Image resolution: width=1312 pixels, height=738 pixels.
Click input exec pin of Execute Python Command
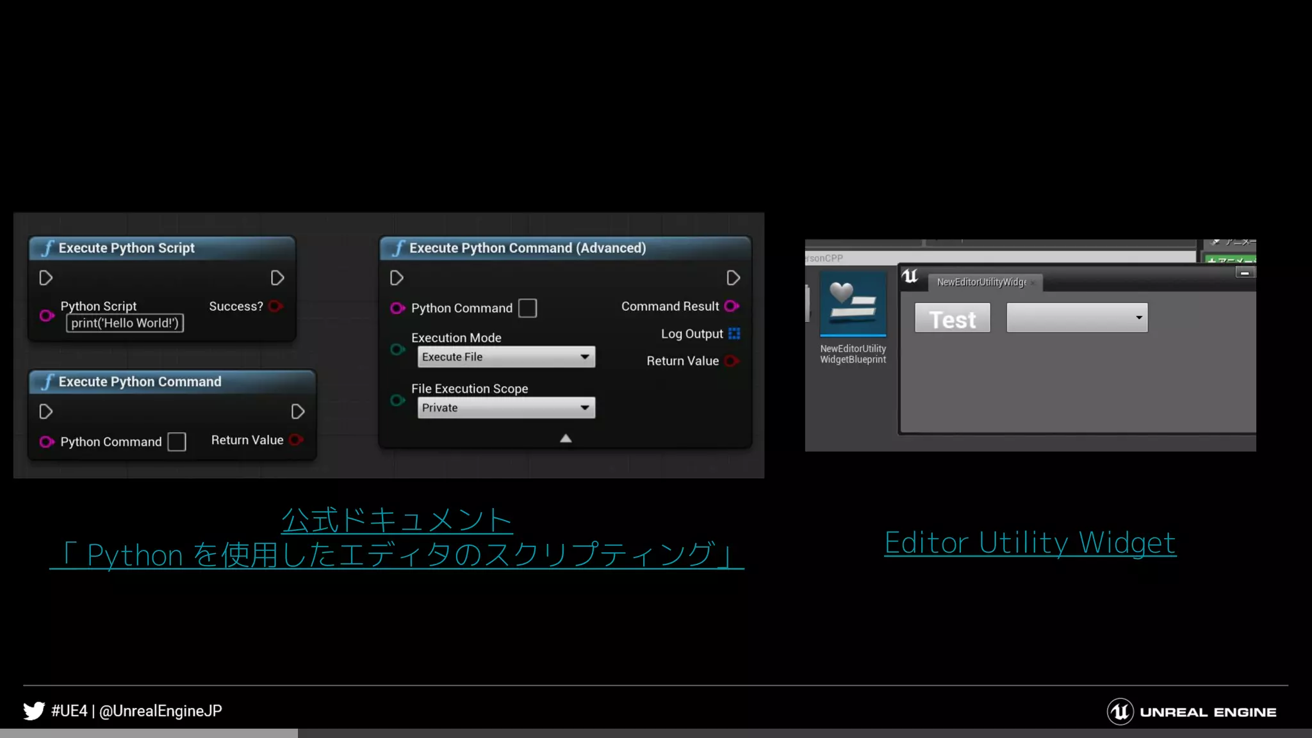(x=45, y=411)
